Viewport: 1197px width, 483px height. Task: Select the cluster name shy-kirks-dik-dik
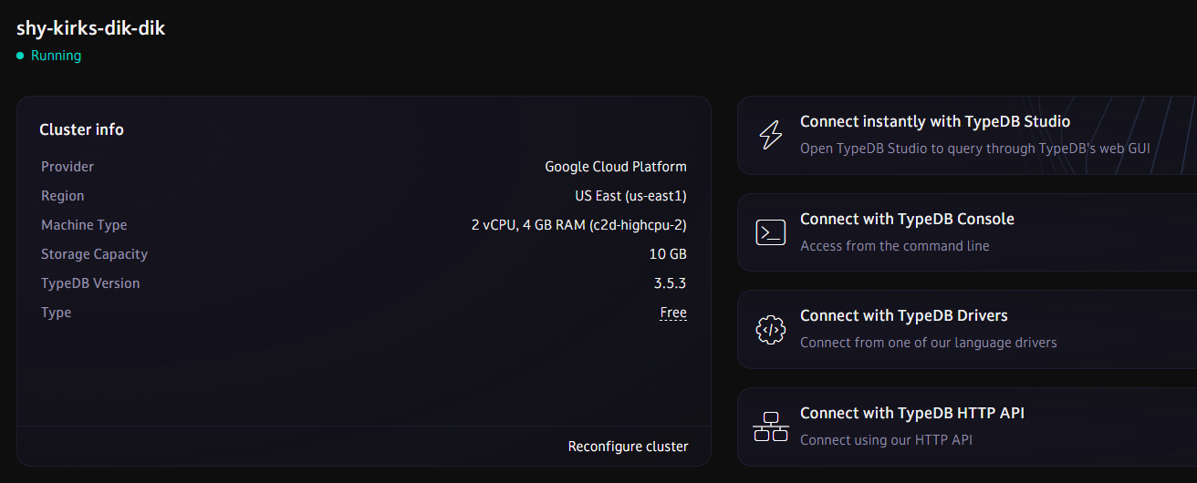90,28
